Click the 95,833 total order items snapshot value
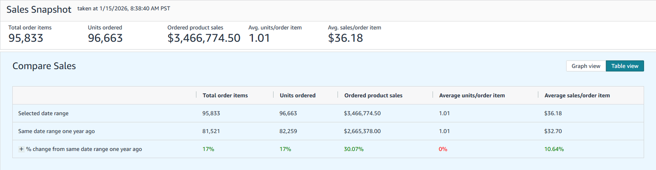 (x=26, y=38)
